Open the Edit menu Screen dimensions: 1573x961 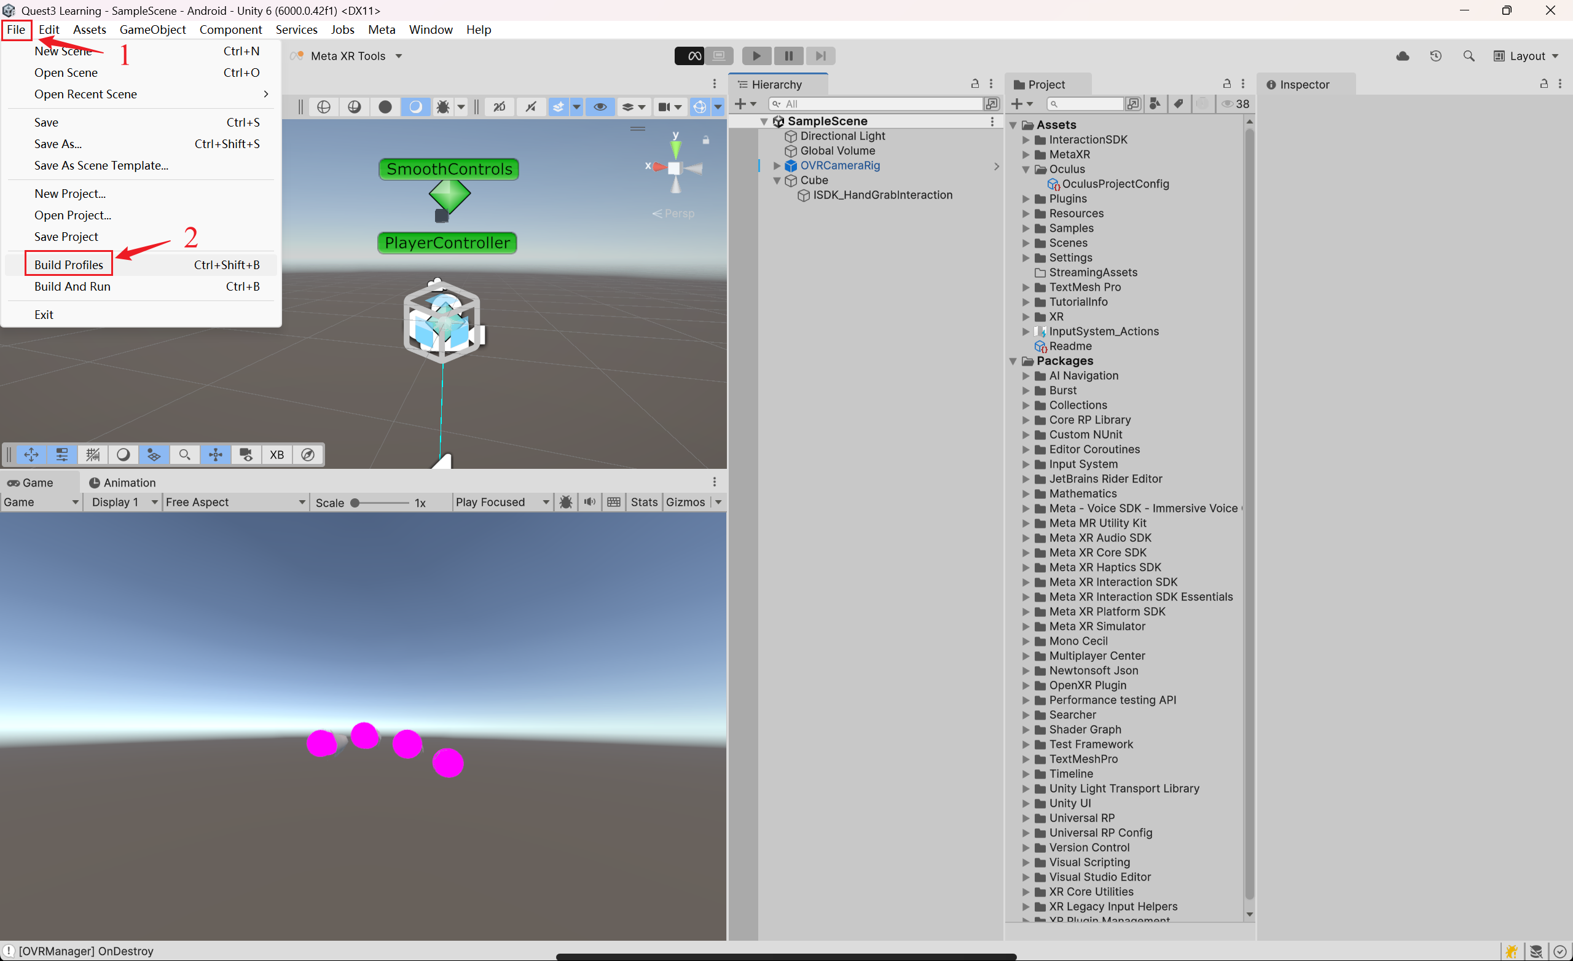click(49, 29)
